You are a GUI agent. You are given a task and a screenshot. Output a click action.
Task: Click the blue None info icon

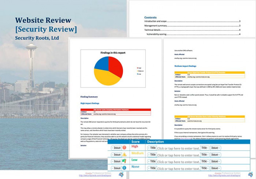(x=124, y=168)
